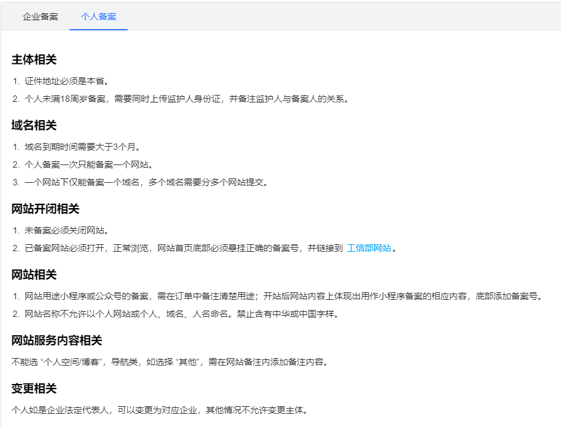
Task: Click the 域名相关 section heading
Action: pos(34,125)
